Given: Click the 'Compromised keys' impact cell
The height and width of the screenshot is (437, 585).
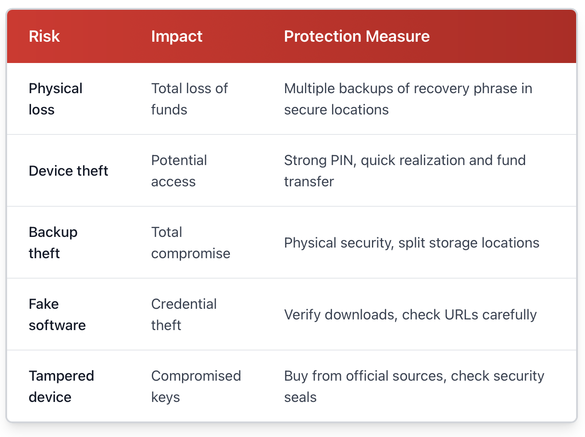Looking at the screenshot, I should 196,386.
